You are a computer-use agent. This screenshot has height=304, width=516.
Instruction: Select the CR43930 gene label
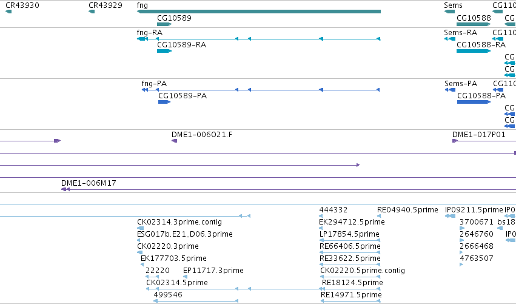coord(22,5)
